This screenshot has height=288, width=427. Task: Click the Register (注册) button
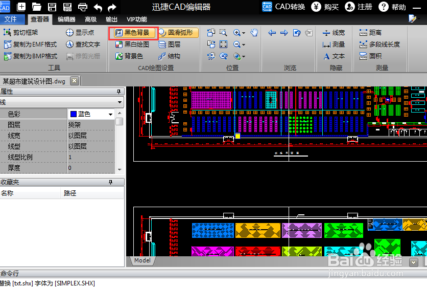click(x=359, y=7)
